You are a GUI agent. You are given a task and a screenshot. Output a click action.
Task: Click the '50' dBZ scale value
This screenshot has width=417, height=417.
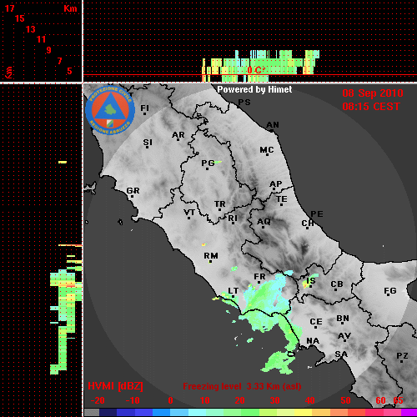tap(345, 400)
